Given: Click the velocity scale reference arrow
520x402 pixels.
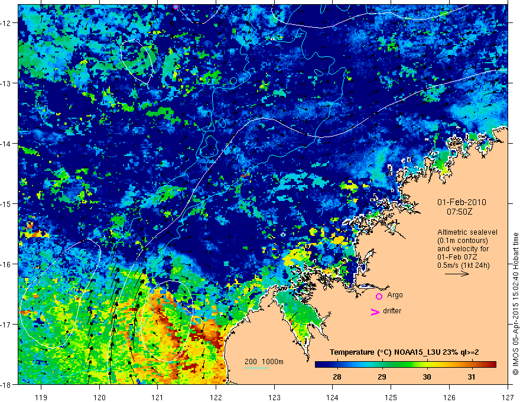Looking at the screenshot, I should (457, 274).
